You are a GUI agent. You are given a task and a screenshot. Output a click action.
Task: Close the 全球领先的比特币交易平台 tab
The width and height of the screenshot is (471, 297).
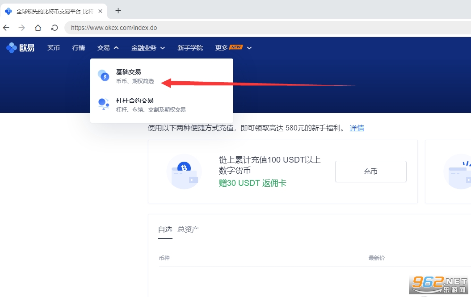coord(101,11)
